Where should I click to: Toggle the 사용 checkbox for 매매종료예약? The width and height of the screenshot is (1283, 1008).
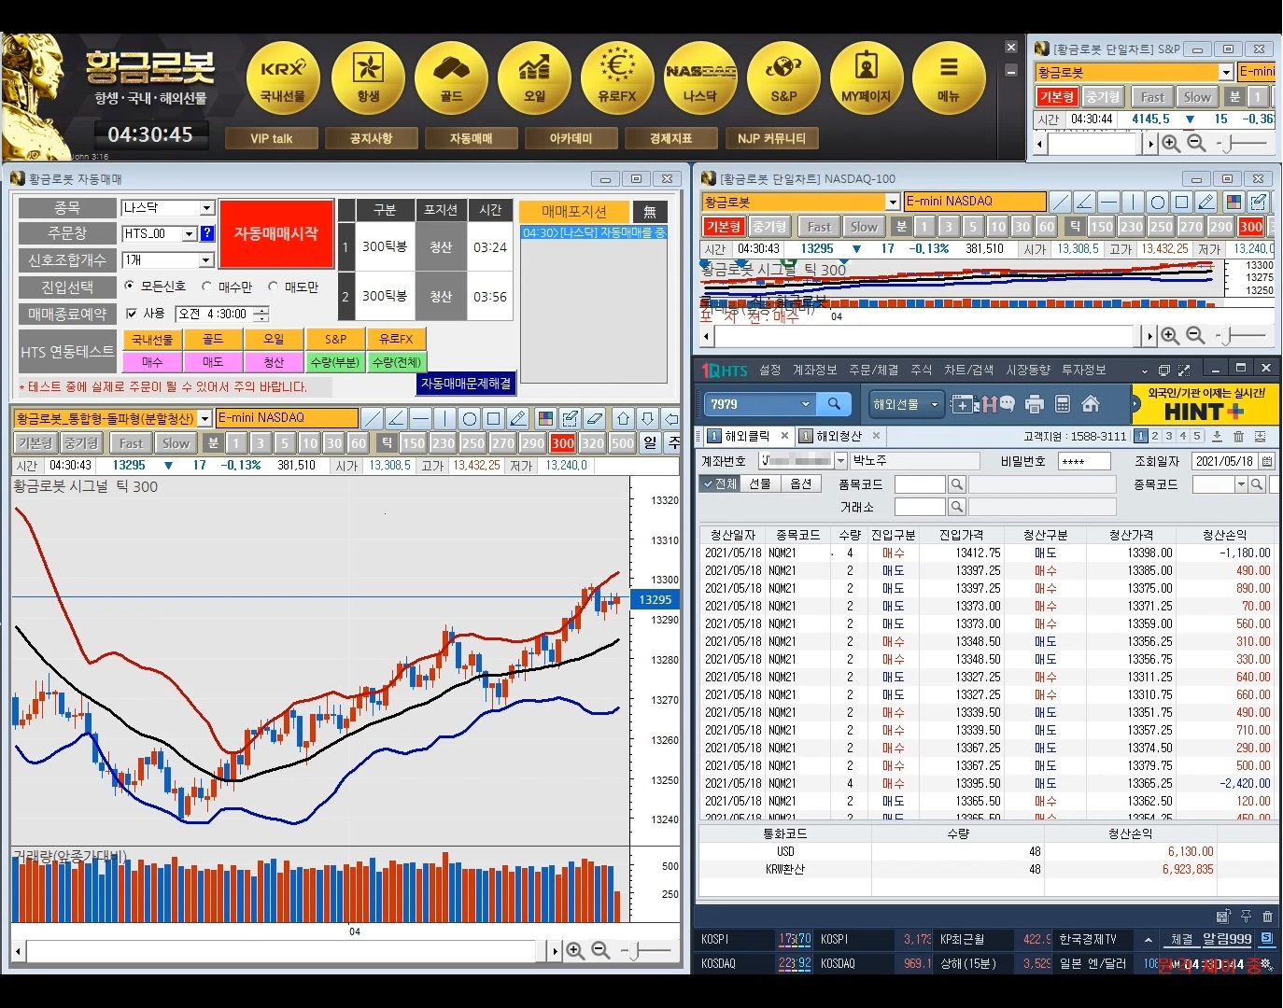tap(132, 314)
